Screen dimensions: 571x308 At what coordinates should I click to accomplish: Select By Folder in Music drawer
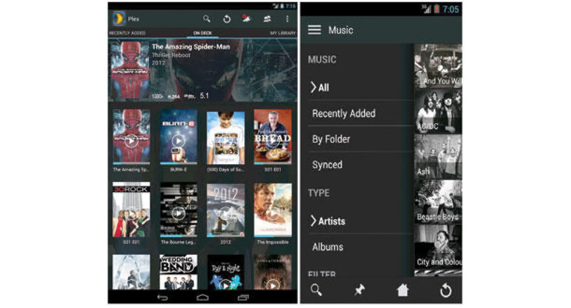(361, 139)
